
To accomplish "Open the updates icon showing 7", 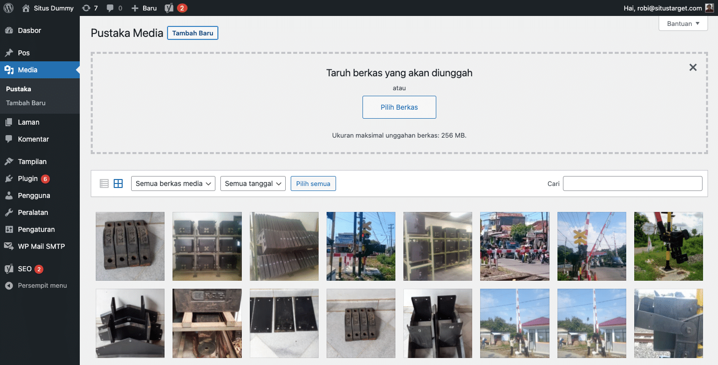I will click(x=90, y=8).
